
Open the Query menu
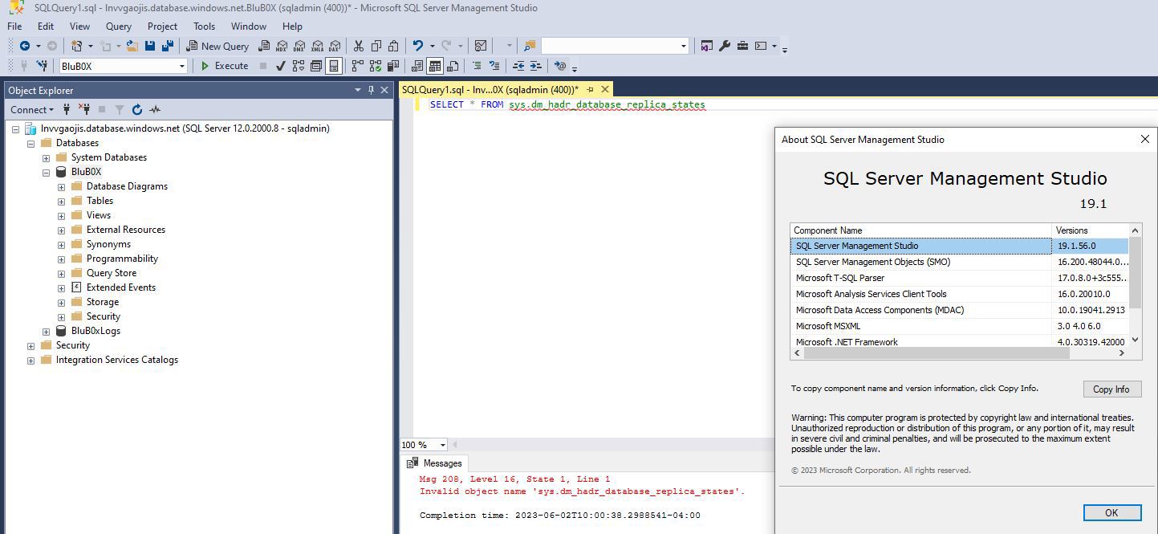[x=119, y=26]
